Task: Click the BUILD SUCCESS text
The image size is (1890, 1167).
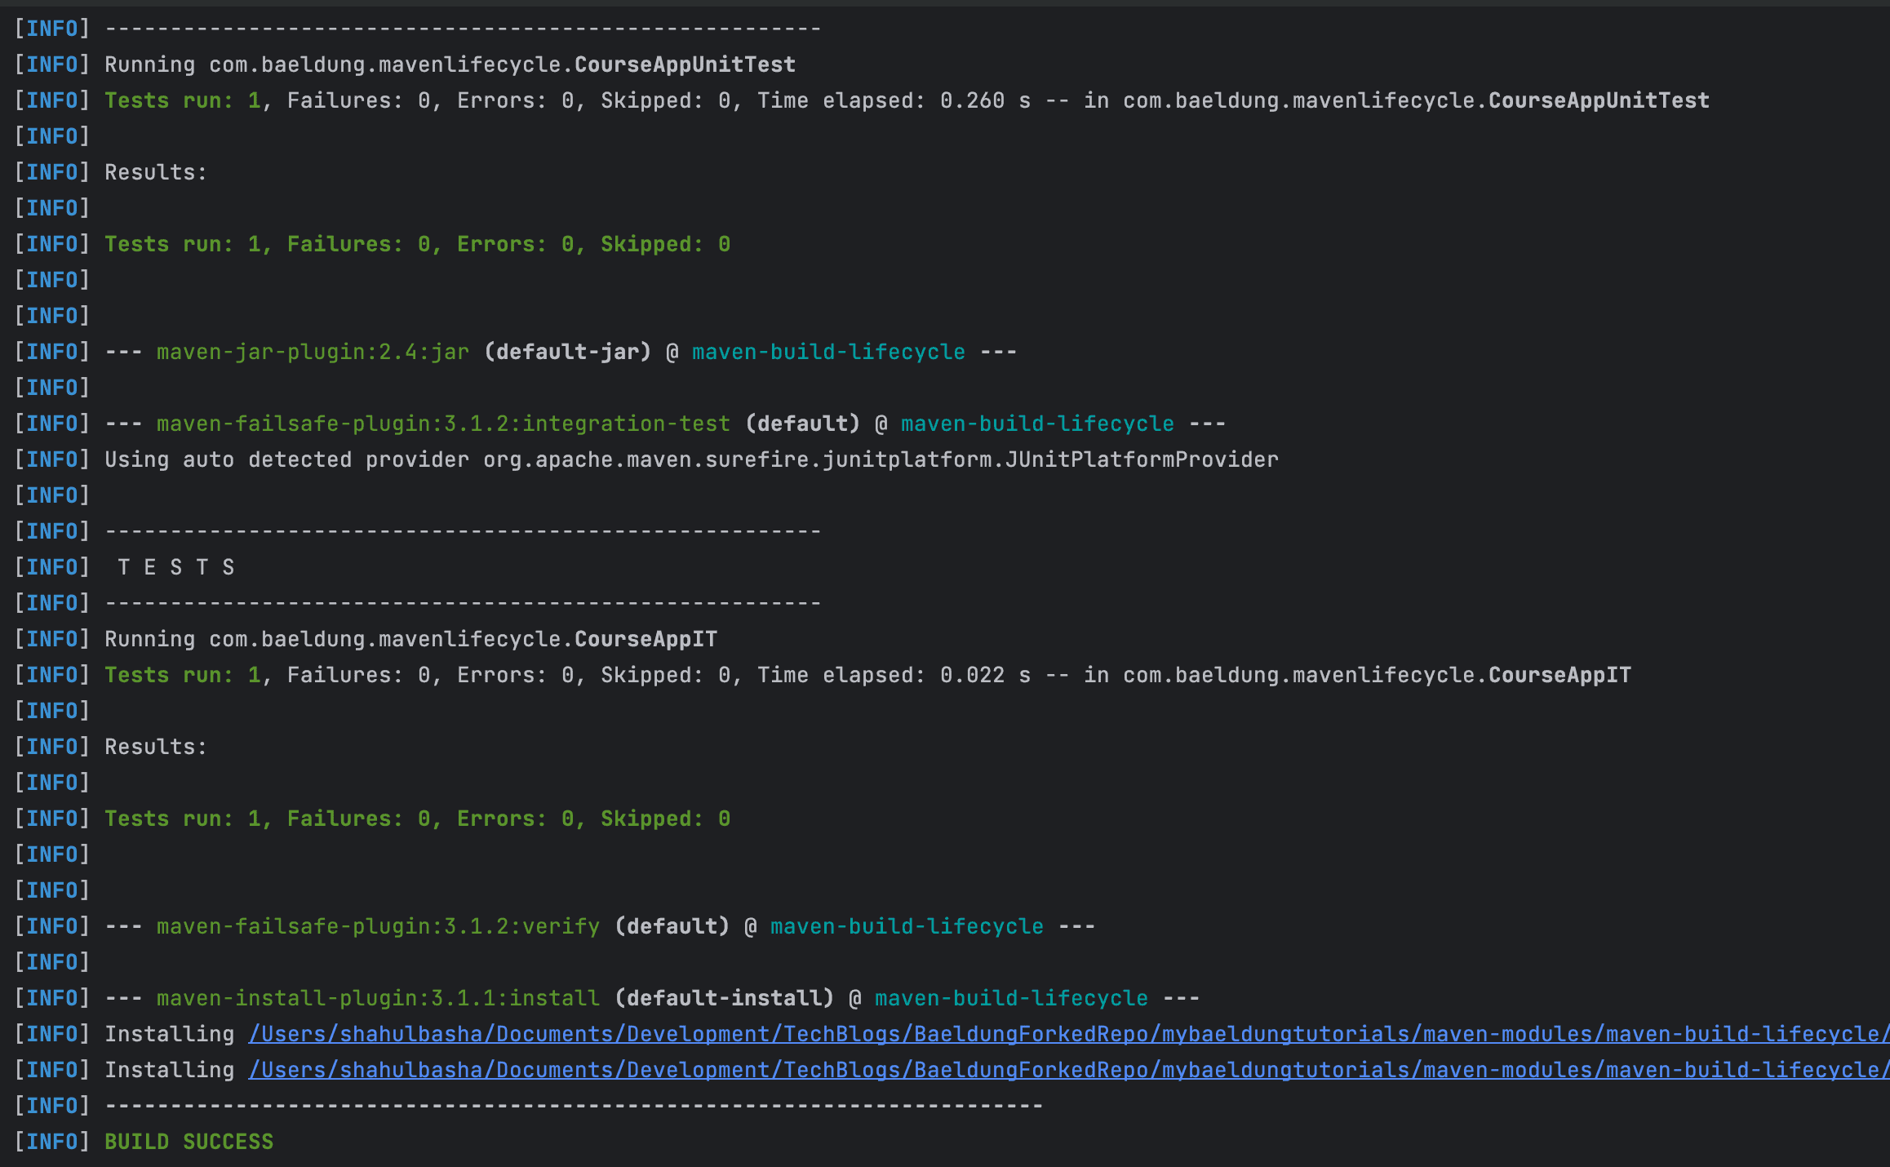Action: tap(189, 1142)
